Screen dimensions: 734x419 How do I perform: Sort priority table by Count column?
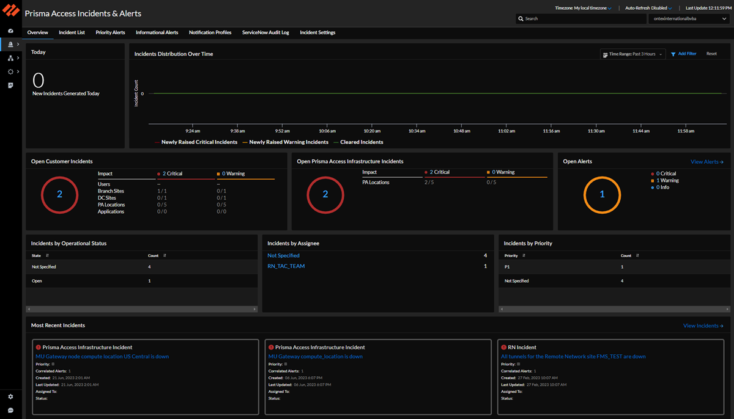point(637,256)
